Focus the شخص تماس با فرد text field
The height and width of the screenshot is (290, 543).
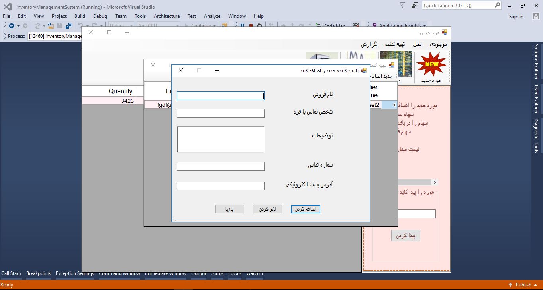coord(221,113)
